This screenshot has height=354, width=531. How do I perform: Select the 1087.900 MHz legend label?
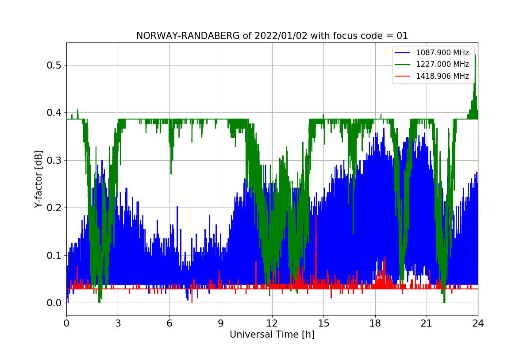pyautogui.click(x=442, y=53)
